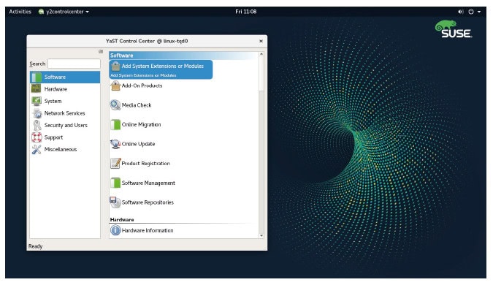Click the power icon in top bar
Image resolution: width=493 pixels, height=285 pixels.
pyautogui.click(x=471, y=12)
